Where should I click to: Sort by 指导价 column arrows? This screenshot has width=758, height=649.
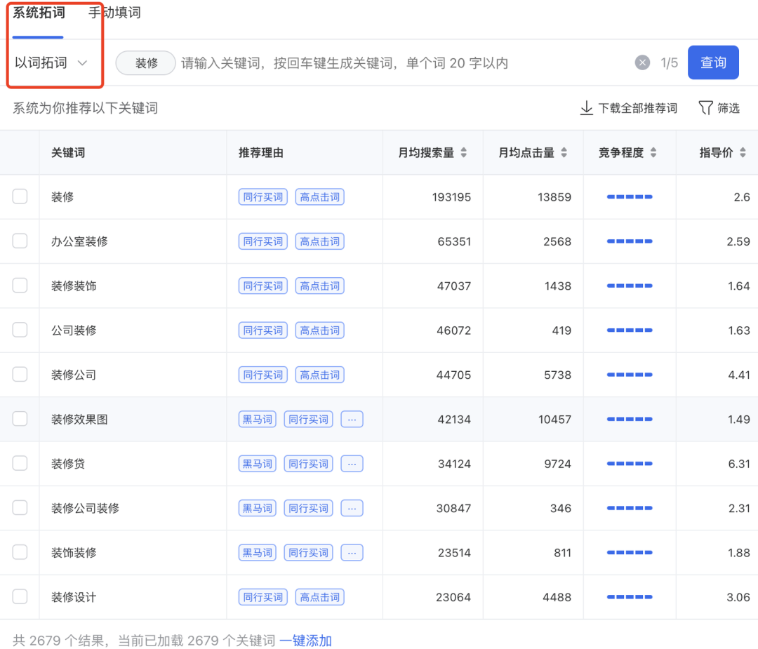coord(743,153)
